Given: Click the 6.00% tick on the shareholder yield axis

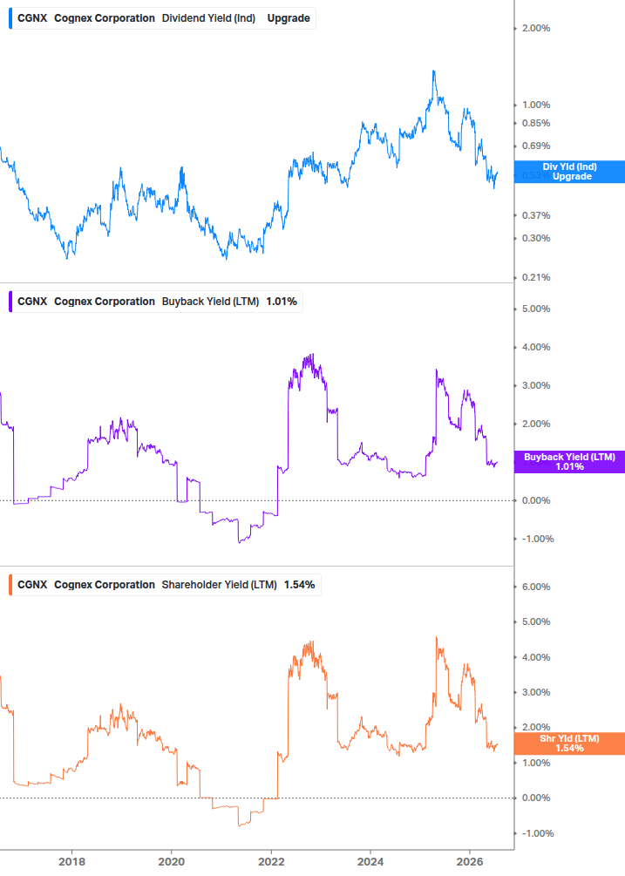Looking at the screenshot, I should pyautogui.click(x=535, y=587).
